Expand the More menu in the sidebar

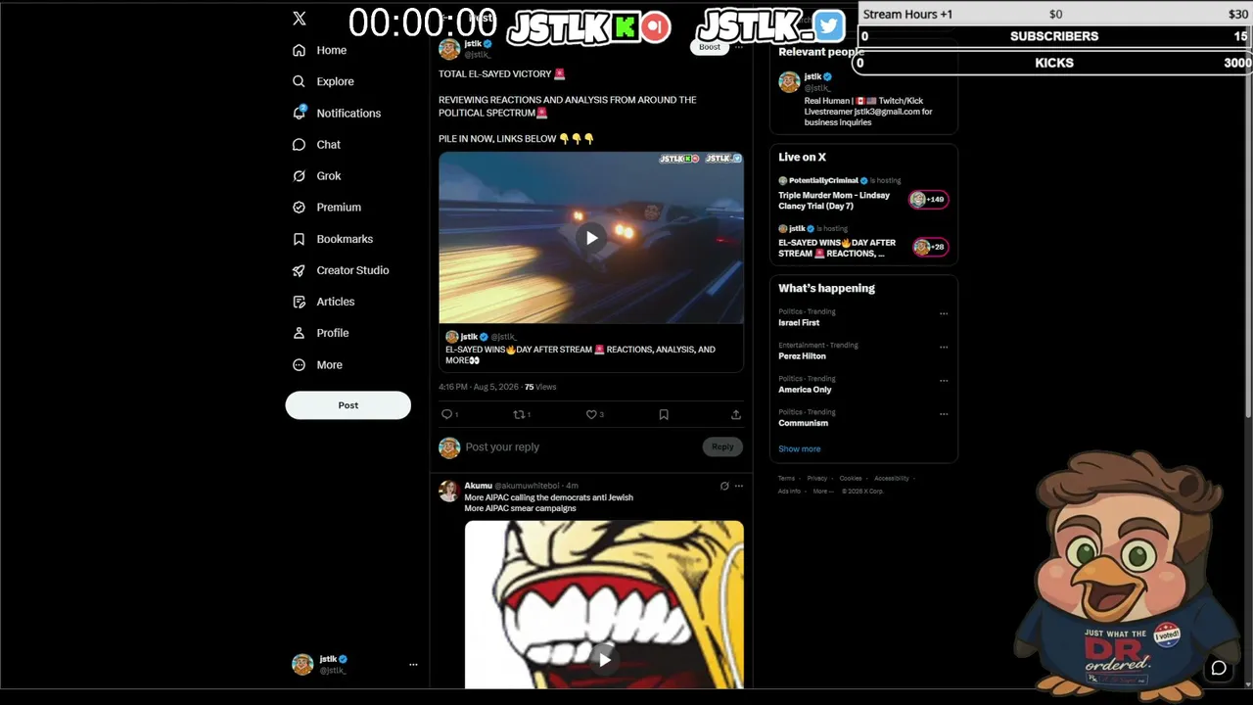[316, 364]
